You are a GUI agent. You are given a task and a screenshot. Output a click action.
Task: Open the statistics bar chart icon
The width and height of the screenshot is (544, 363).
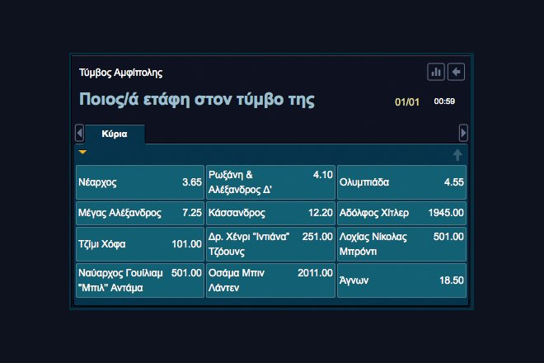coord(436,72)
